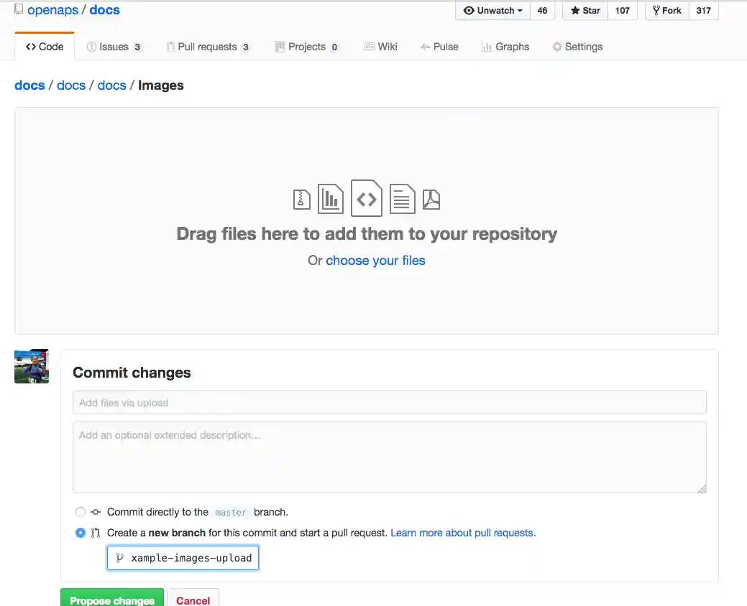The image size is (747, 606).
Task: Click the Fork icon to fork docs
Action: 655,10
